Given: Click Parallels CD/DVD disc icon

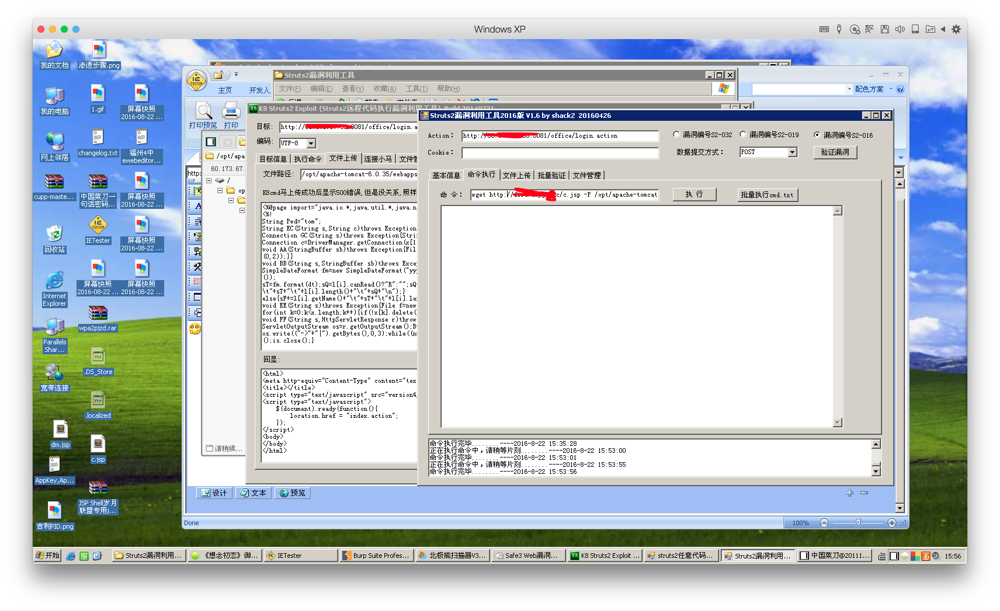Looking at the screenshot, I should [855, 29].
